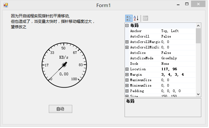Click the KB/s label on gauge

[64, 57]
